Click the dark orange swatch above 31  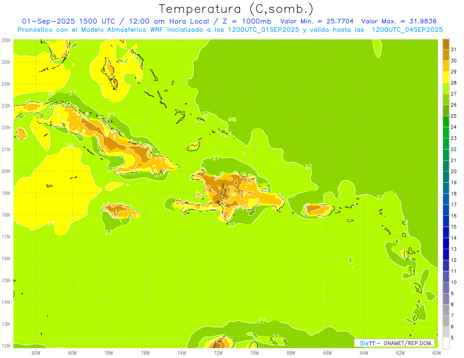(x=446, y=44)
